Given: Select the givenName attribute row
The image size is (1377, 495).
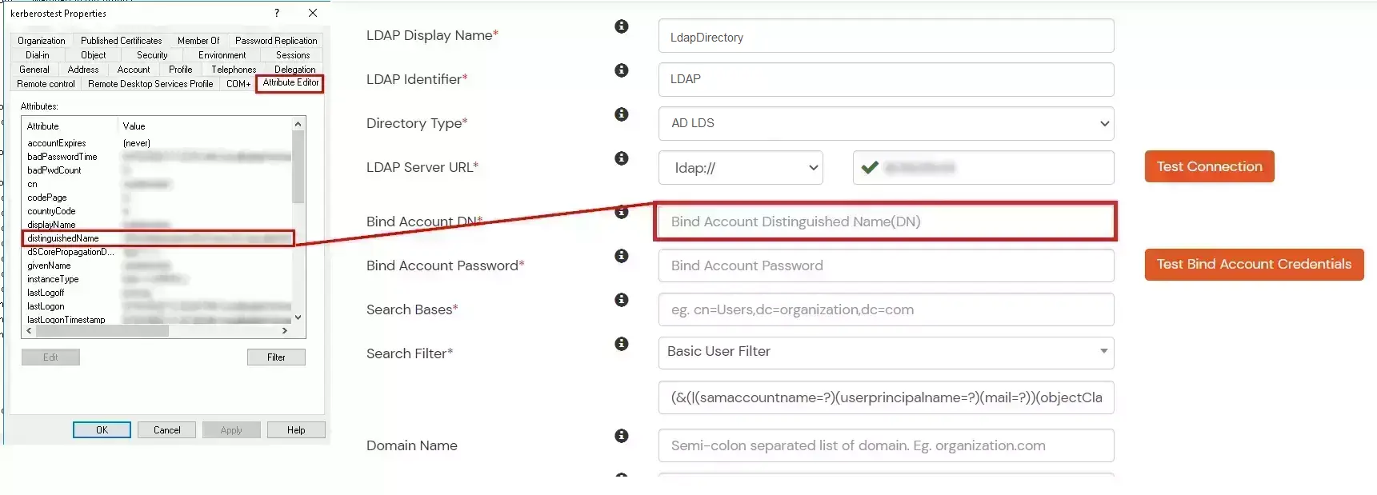Looking at the screenshot, I should coord(158,265).
